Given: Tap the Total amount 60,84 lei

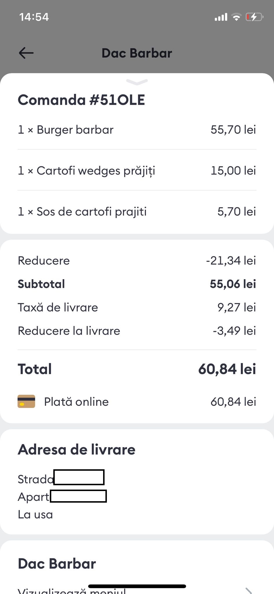Looking at the screenshot, I should pyautogui.click(x=227, y=369).
